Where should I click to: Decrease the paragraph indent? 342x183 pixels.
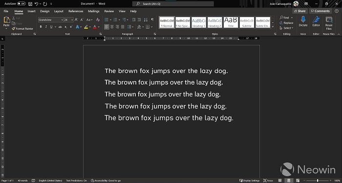[x=134, y=20]
